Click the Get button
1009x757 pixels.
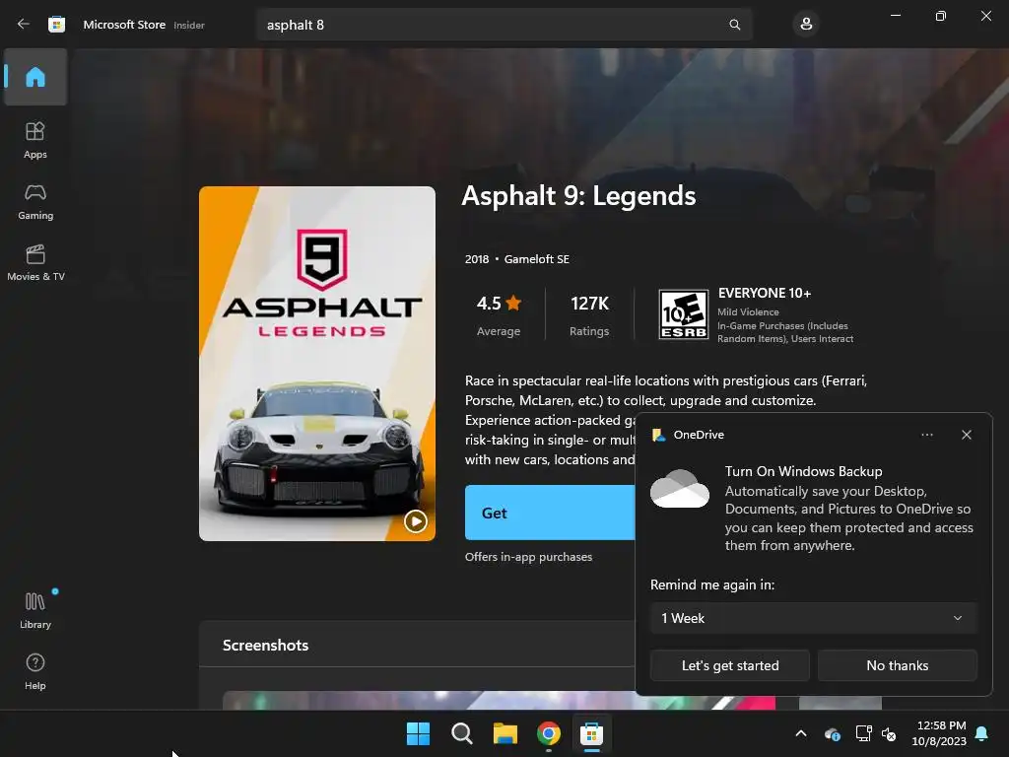pyautogui.click(x=550, y=513)
